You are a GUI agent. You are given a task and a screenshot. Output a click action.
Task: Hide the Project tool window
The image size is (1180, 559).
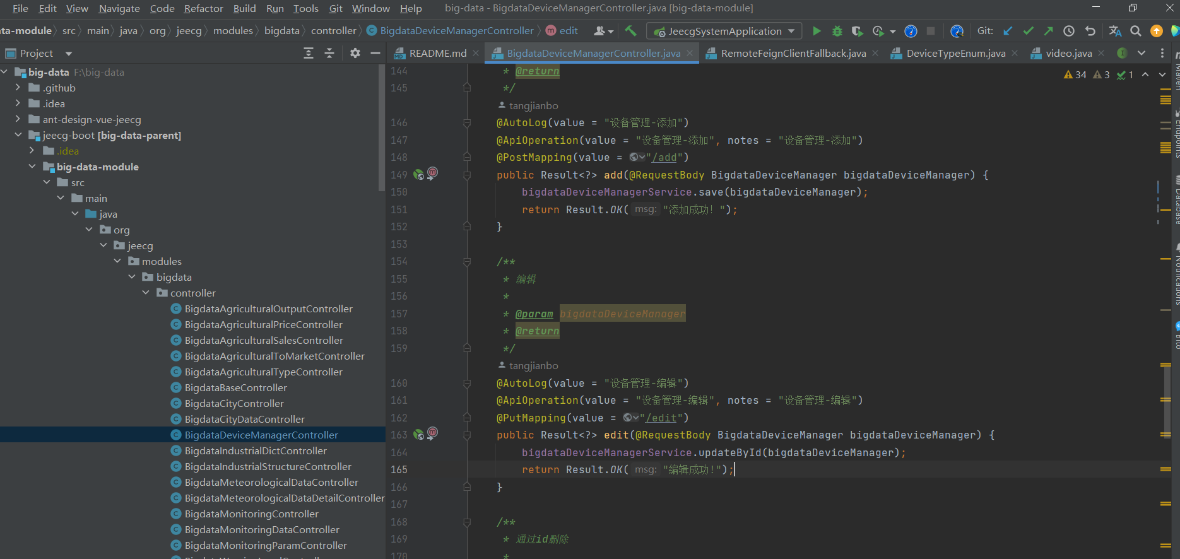point(375,53)
